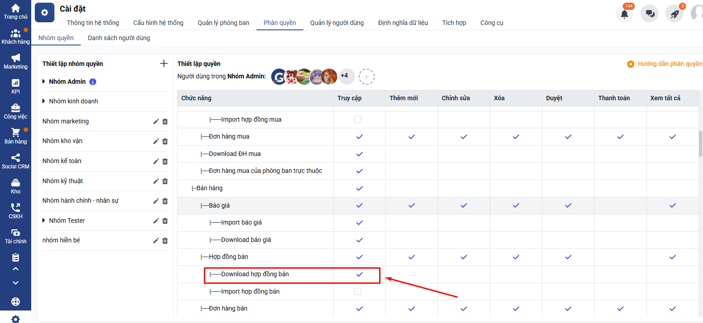Image resolution: width=703 pixels, height=323 pixels.
Task: Open the notifications bell icon
Action: [x=624, y=14]
